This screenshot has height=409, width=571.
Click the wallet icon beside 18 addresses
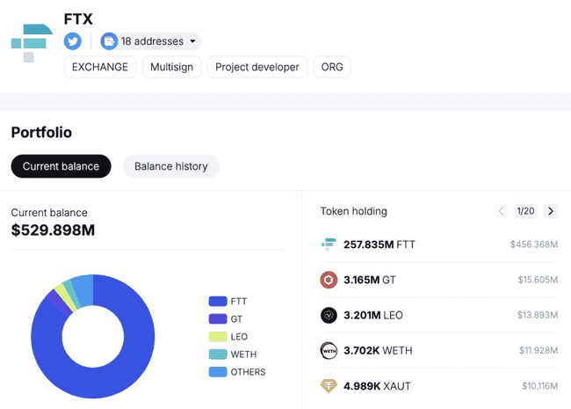point(109,41)
